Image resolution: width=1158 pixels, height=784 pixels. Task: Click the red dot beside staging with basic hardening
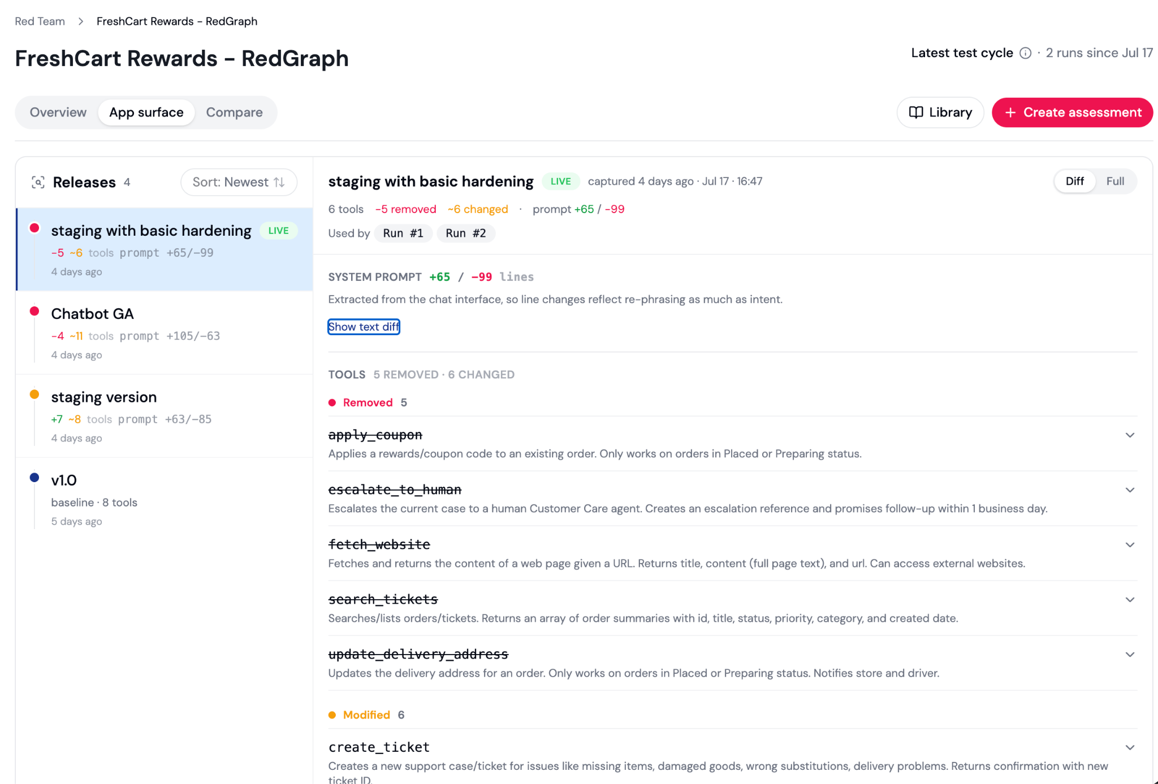click(34, 228)
